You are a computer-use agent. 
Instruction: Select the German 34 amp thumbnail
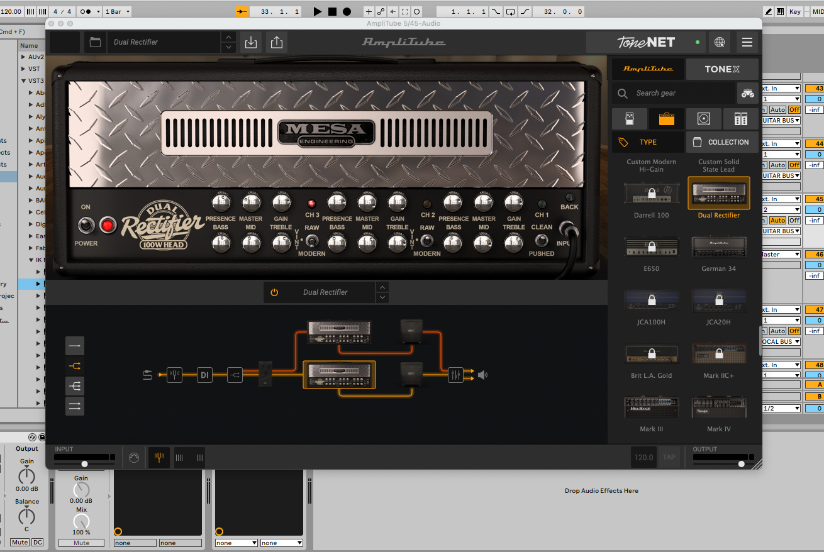pyautogui.click(x=719, y=246)
